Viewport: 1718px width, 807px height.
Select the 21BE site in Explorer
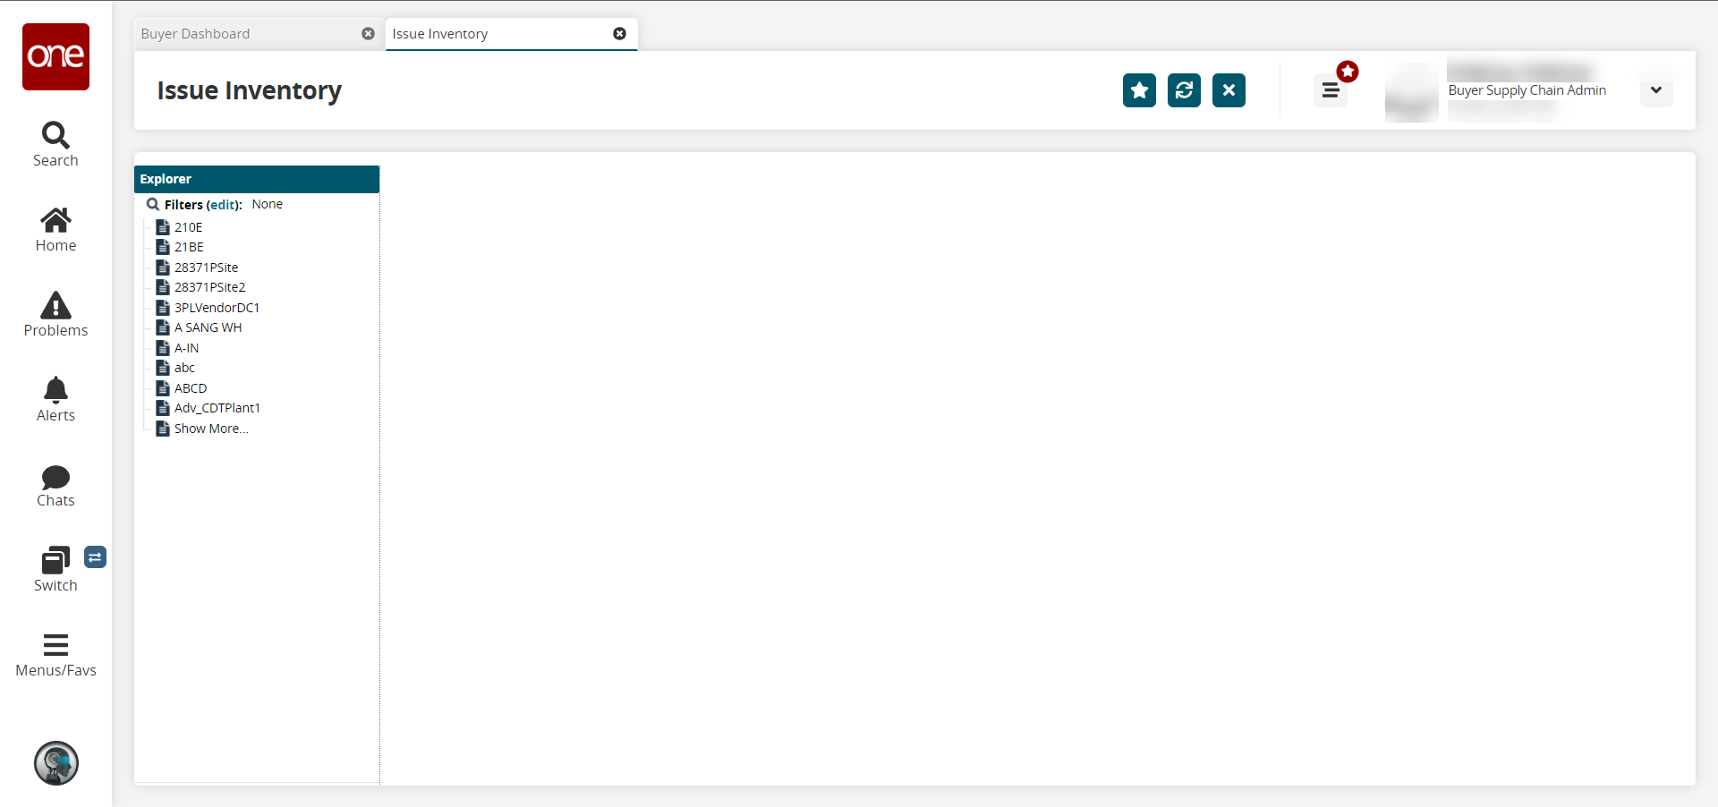(x=189, y=247)
